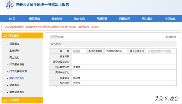
Task: Open 打印报名信息 sidebar link
Action: coord(17,64)
